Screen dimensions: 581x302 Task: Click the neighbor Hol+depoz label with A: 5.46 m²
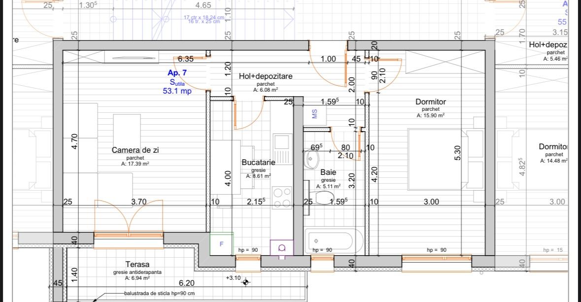tap(548, 45)
